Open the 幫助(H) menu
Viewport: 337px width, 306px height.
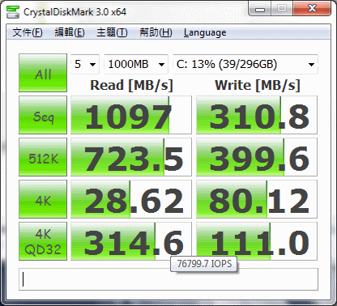coord(156,32)
